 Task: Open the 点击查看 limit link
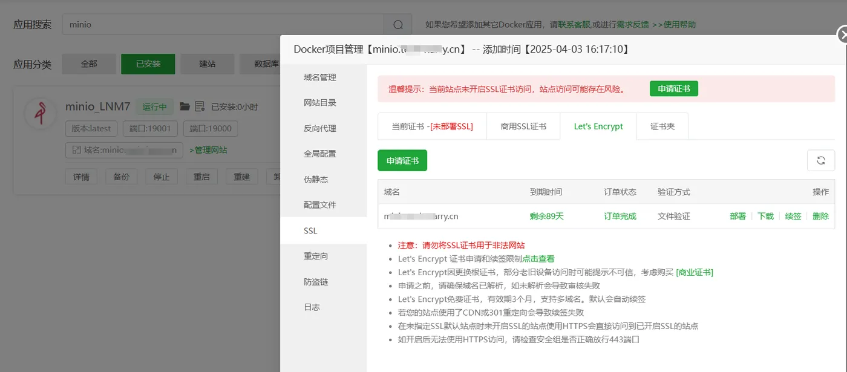pos(538,259)
